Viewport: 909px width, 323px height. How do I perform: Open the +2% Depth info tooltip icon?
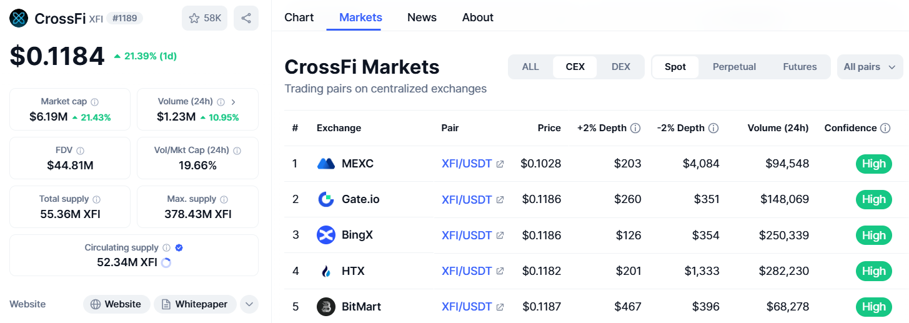point(635,128)
